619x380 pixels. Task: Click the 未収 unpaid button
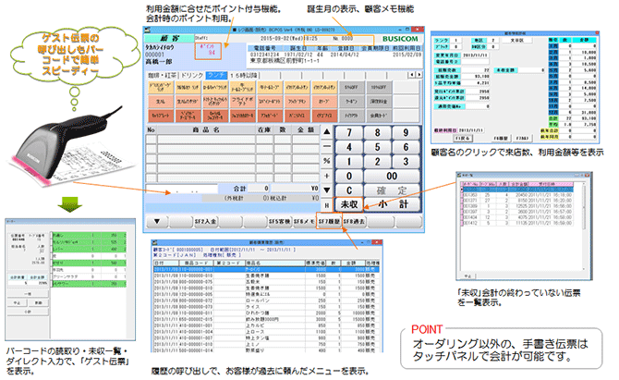tap(347, 202)
